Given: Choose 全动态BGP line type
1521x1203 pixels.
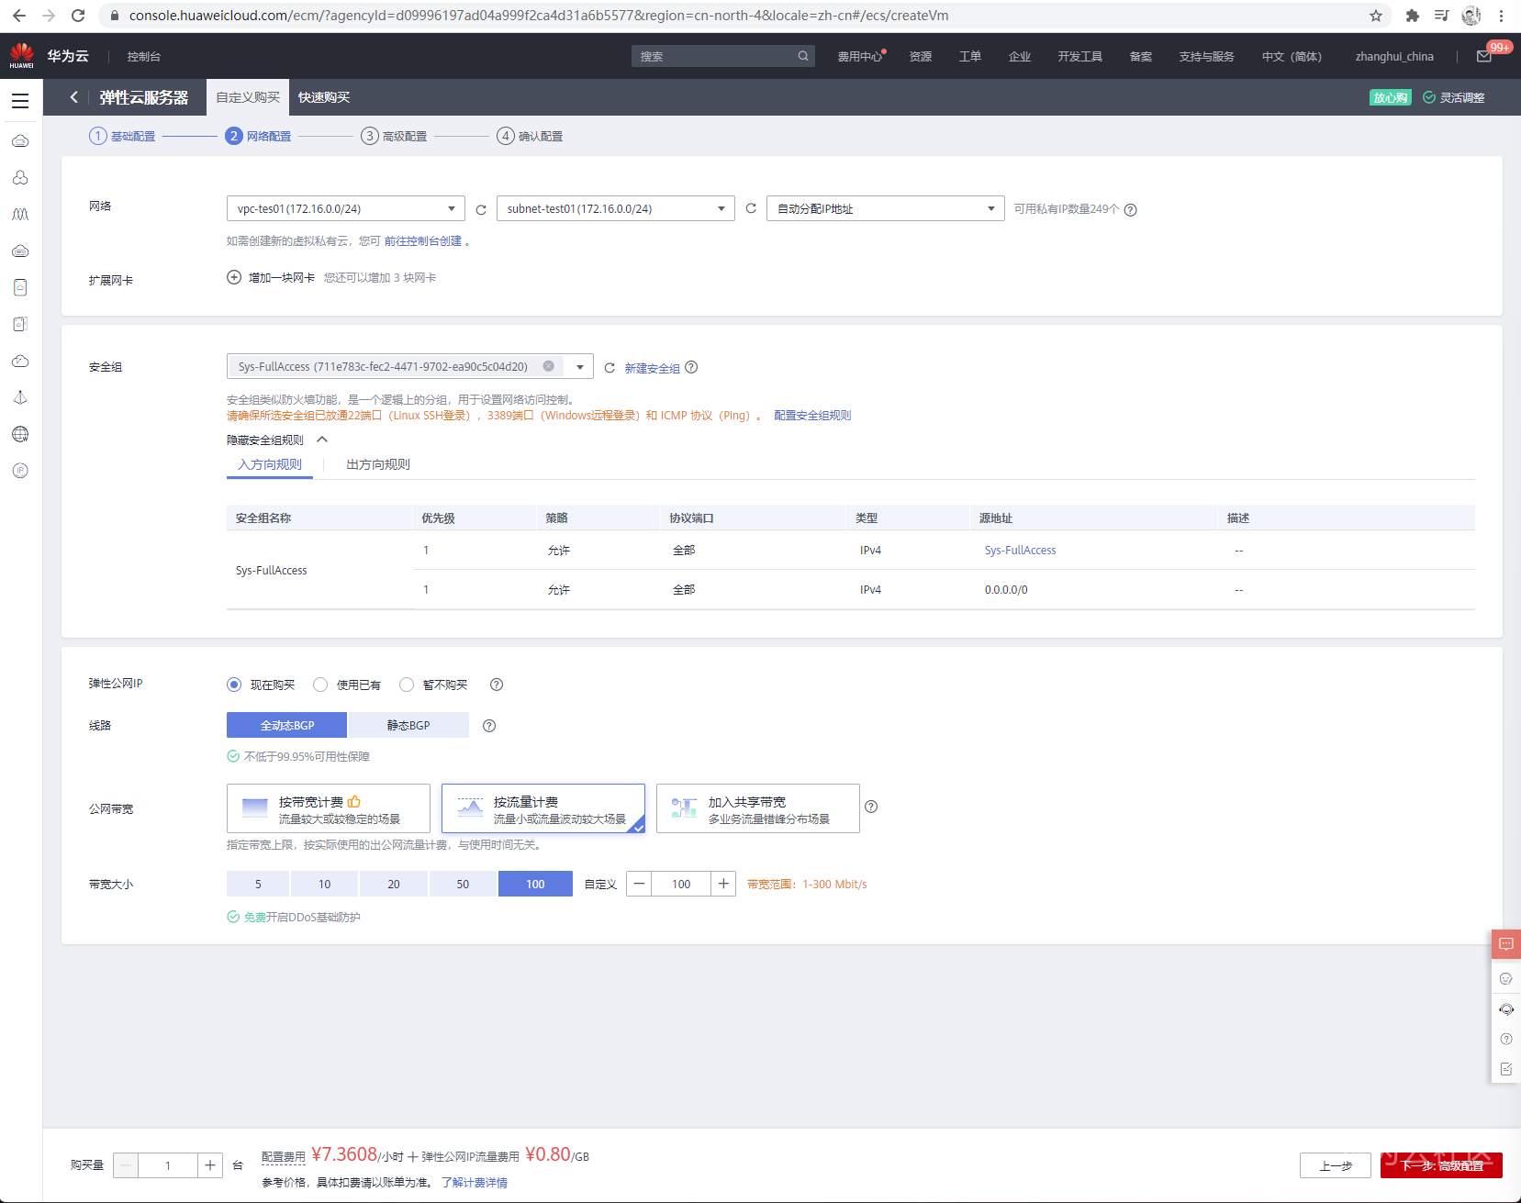Looking at the screenshot, I should point(286,725).
